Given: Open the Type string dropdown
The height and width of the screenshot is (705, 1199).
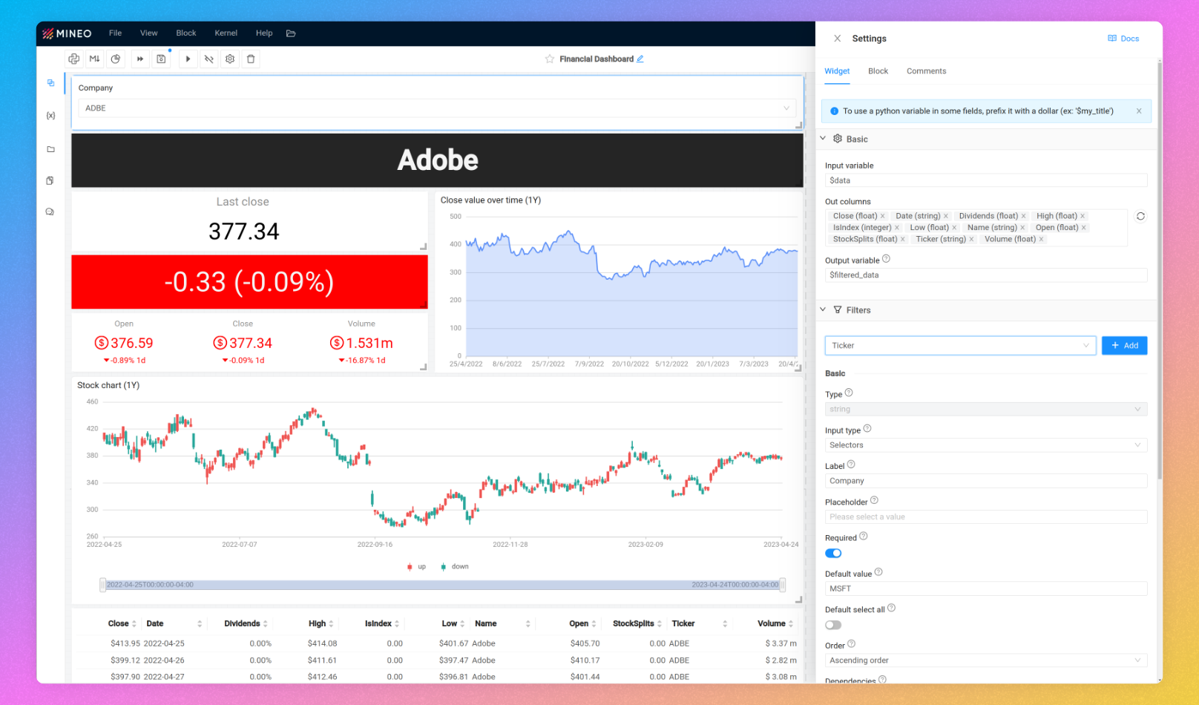Looking at the screenshot, I should coord(986,409).
